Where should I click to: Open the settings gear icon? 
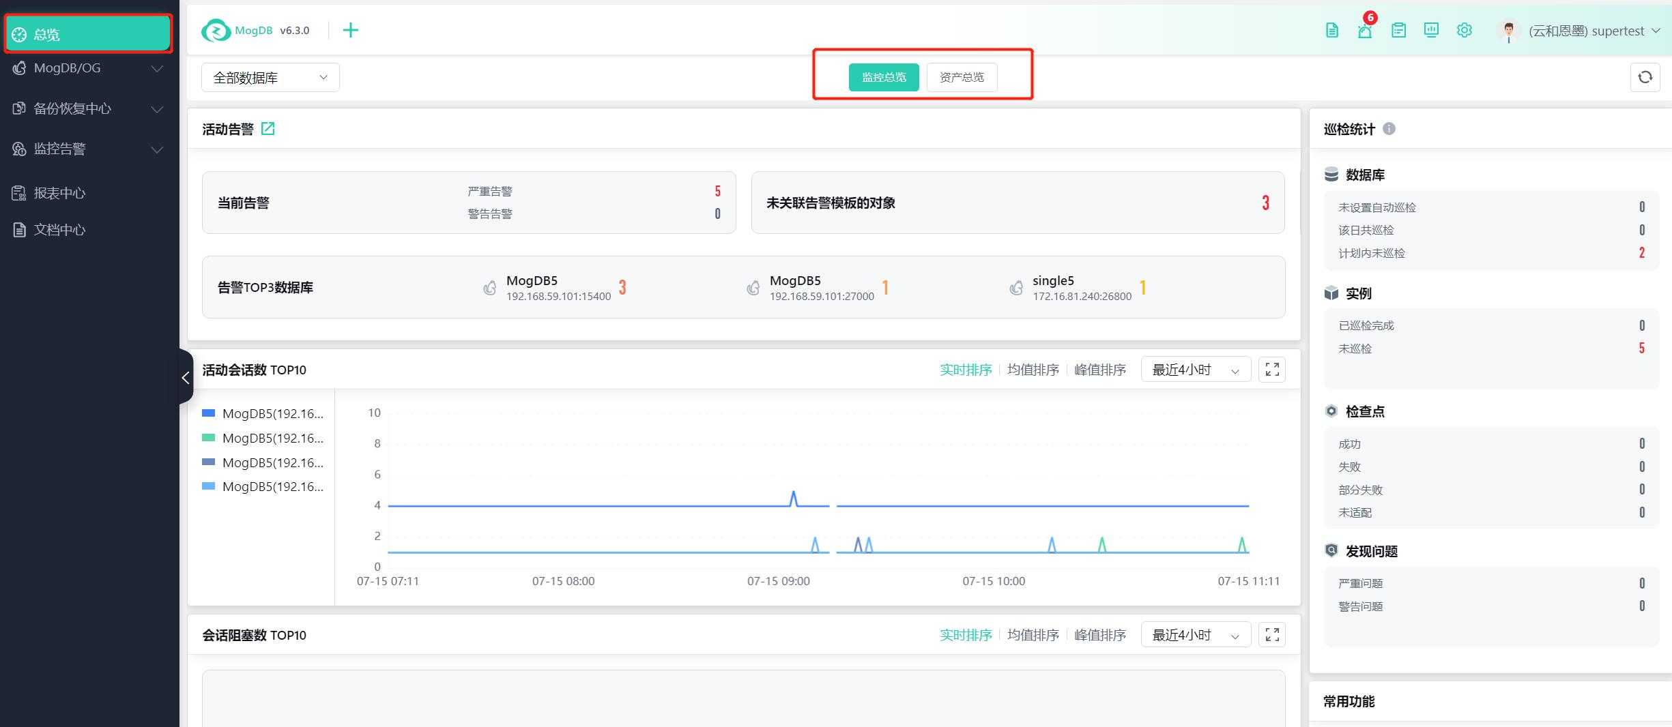pos(1465,30)
